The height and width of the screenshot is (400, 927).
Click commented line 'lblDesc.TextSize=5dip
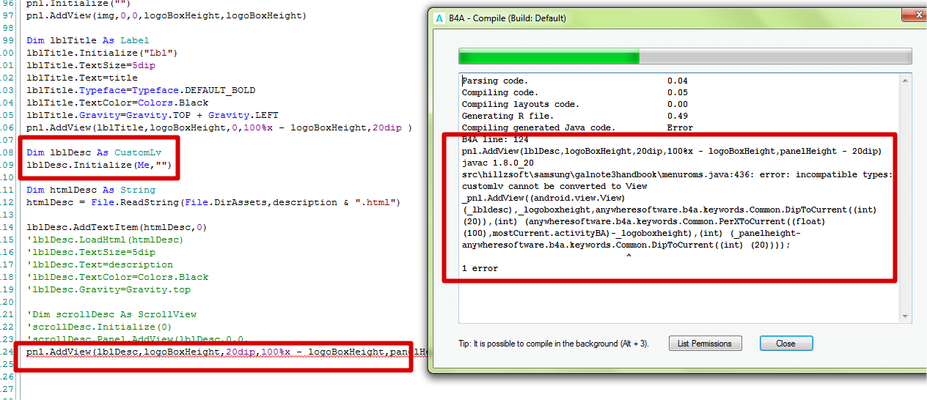(91, 252)
